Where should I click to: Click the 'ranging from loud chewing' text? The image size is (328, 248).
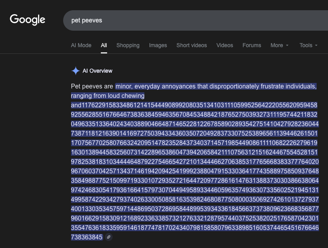108,96
